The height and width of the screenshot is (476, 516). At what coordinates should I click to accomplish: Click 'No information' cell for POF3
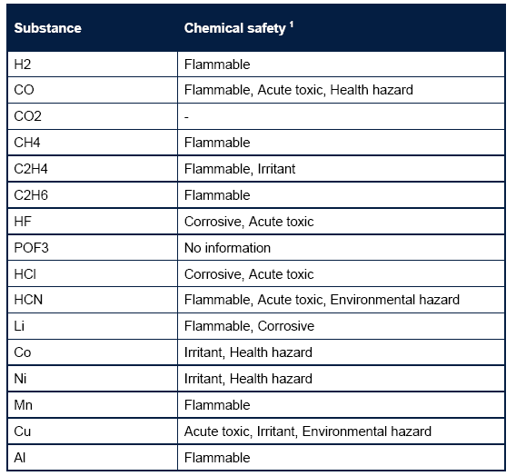pyautogui.click(x=342, y=248)
